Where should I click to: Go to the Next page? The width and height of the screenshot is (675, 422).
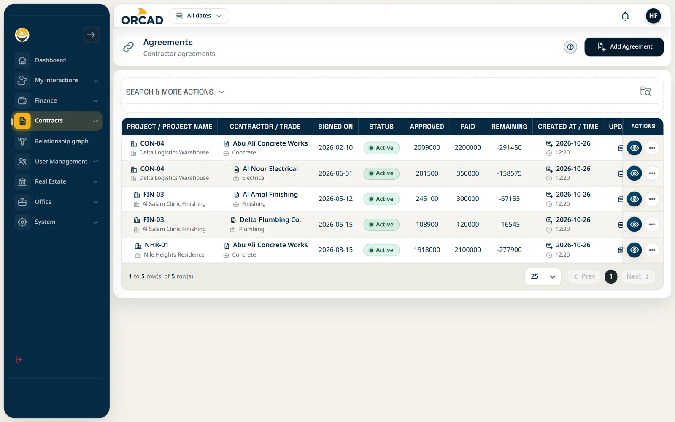pos(638,276)
